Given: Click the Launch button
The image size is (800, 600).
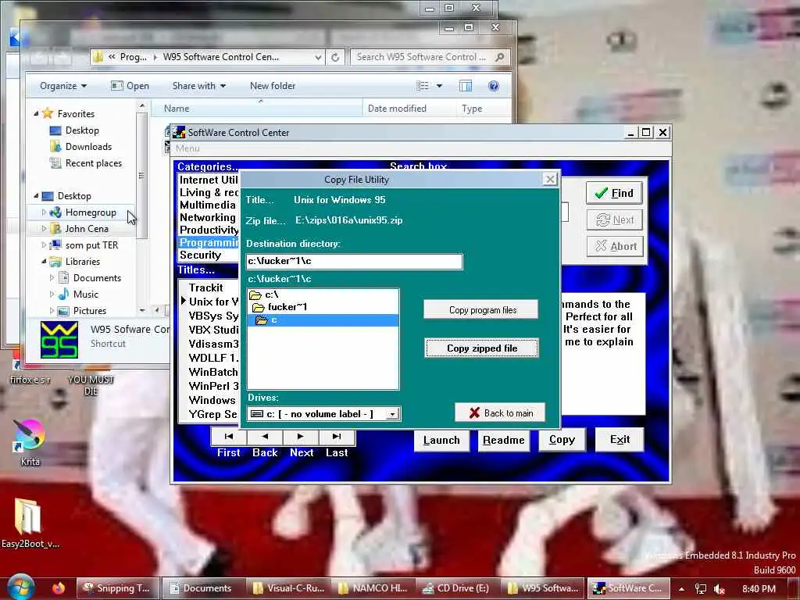Looking at the screenshot, I should point(441,440).
